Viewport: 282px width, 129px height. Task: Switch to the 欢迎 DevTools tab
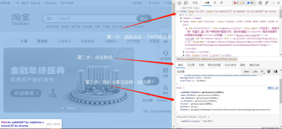(195, 3)
